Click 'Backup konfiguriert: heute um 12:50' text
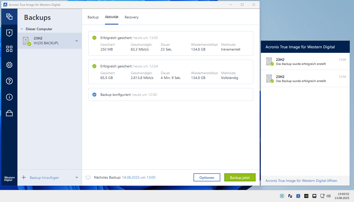 [129, 95]
